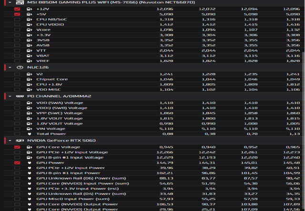The width and height of the screenshot is (305, 211).
Task: Click the 96,86 value on GPU 8-pin #1 Input Power
Action: pyautogui.click(x=209, y=173)
